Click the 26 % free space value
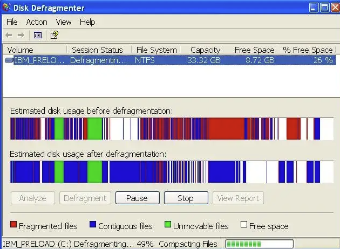The height and width of the screenshot is (249, 340). pyautogui.click(x=323, y=60)
